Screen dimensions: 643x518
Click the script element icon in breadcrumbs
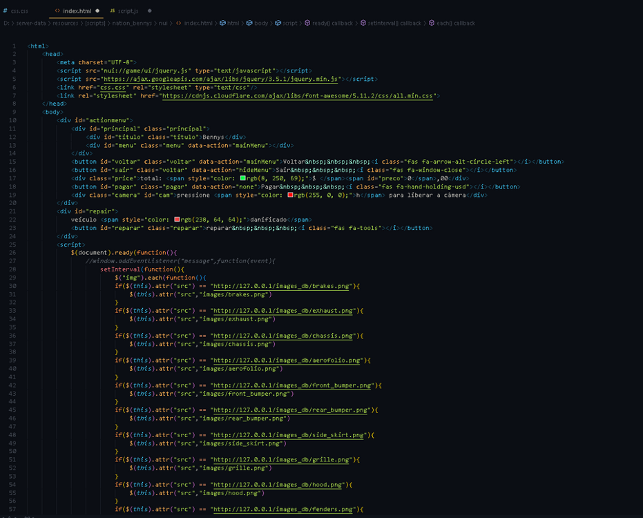pos(278,23)
